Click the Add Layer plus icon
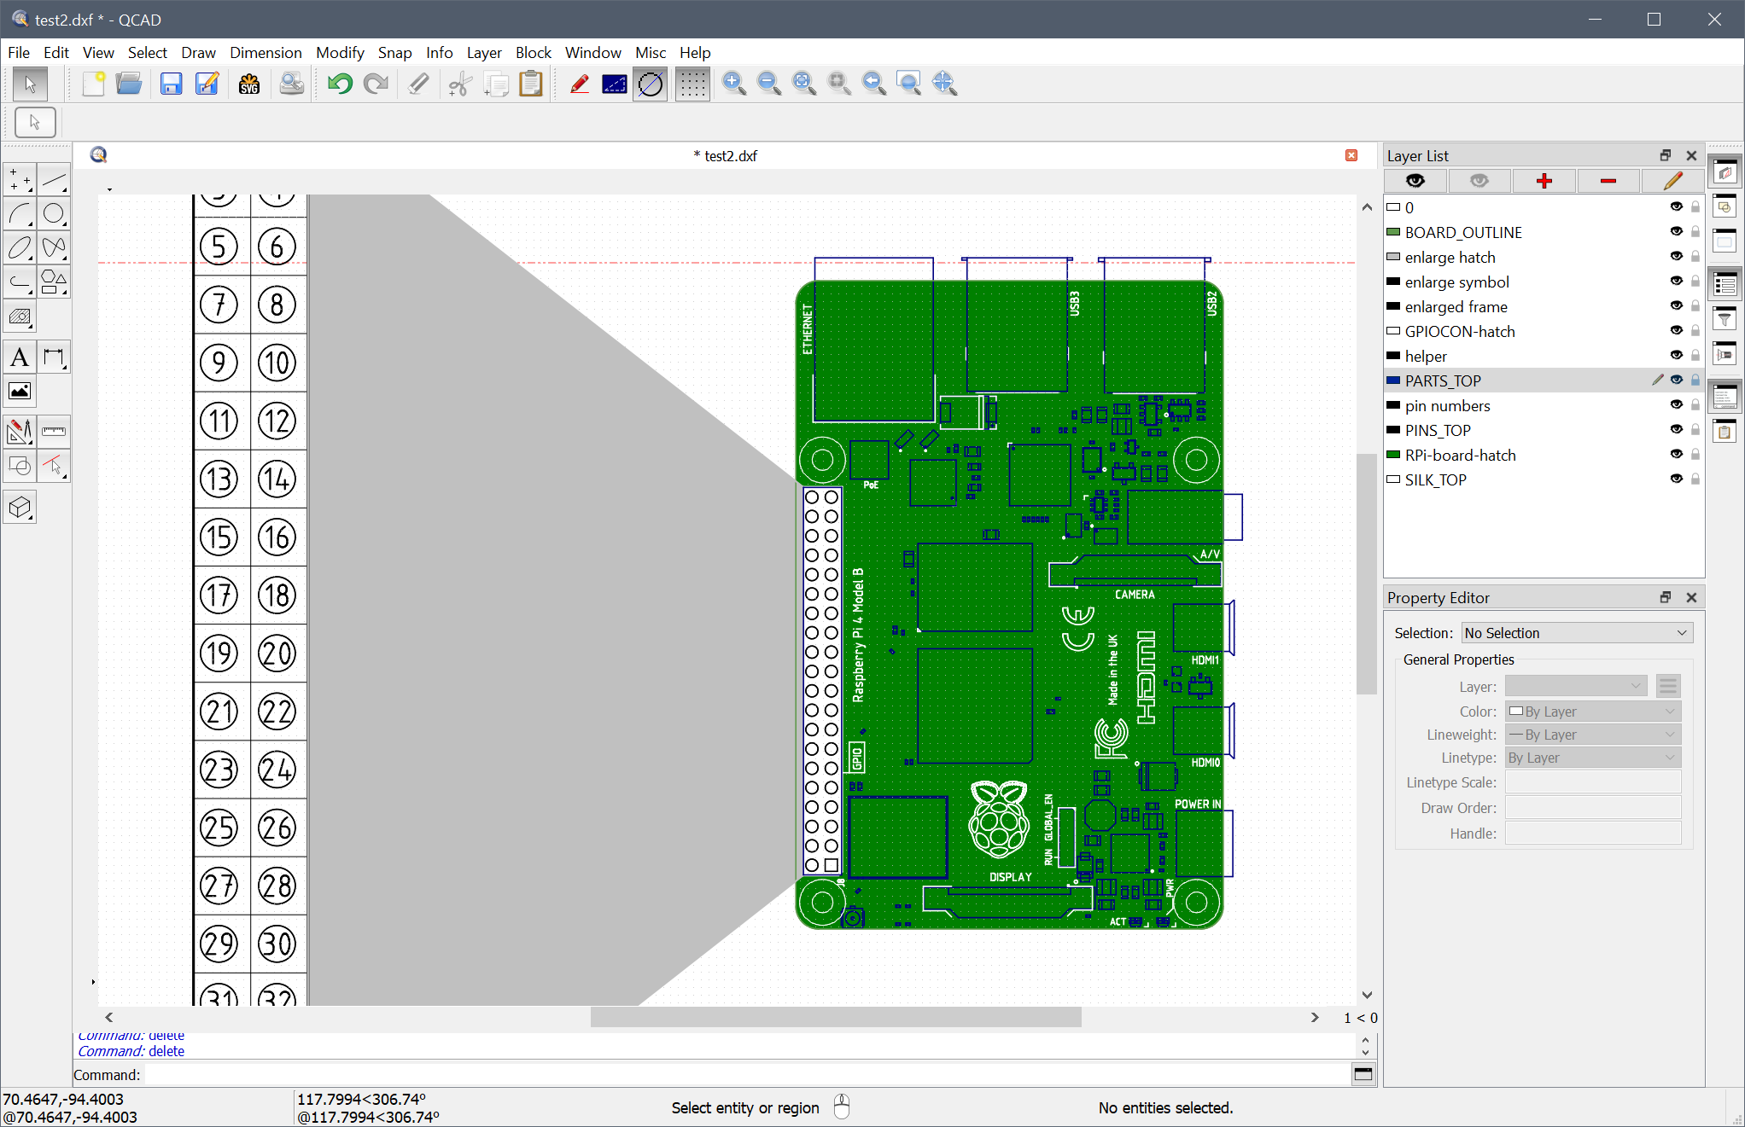 tap(1544, 181)
